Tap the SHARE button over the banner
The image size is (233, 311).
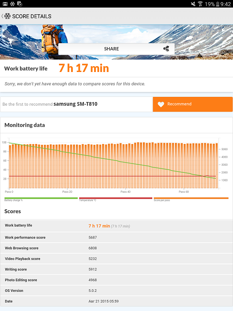116,49
